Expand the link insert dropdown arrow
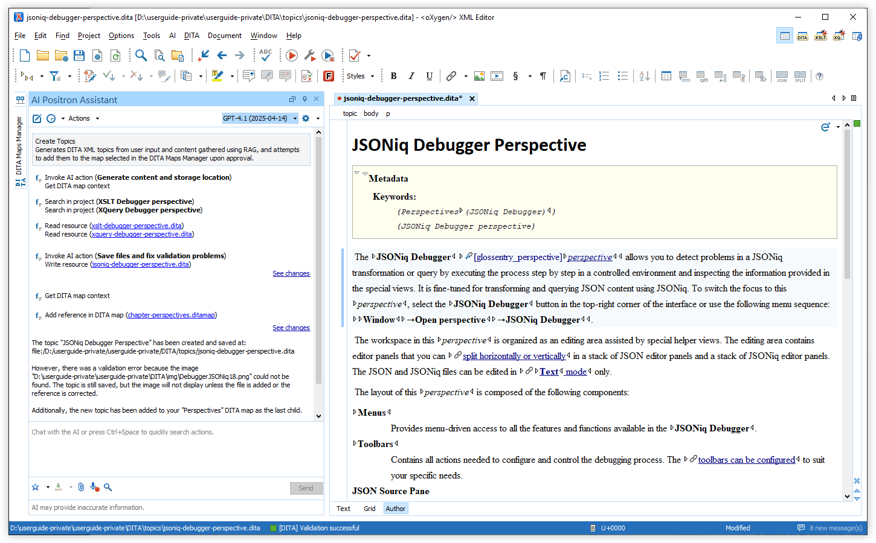The width and height of the screenshot is (876, 543). (465, 76)
